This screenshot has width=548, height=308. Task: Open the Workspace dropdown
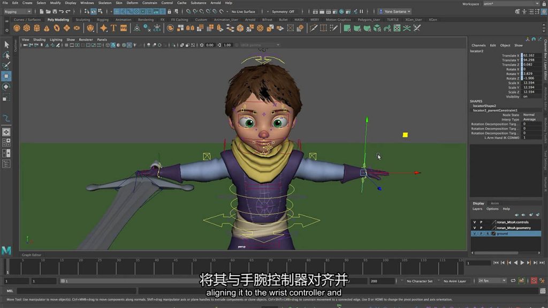coord(511,4)
